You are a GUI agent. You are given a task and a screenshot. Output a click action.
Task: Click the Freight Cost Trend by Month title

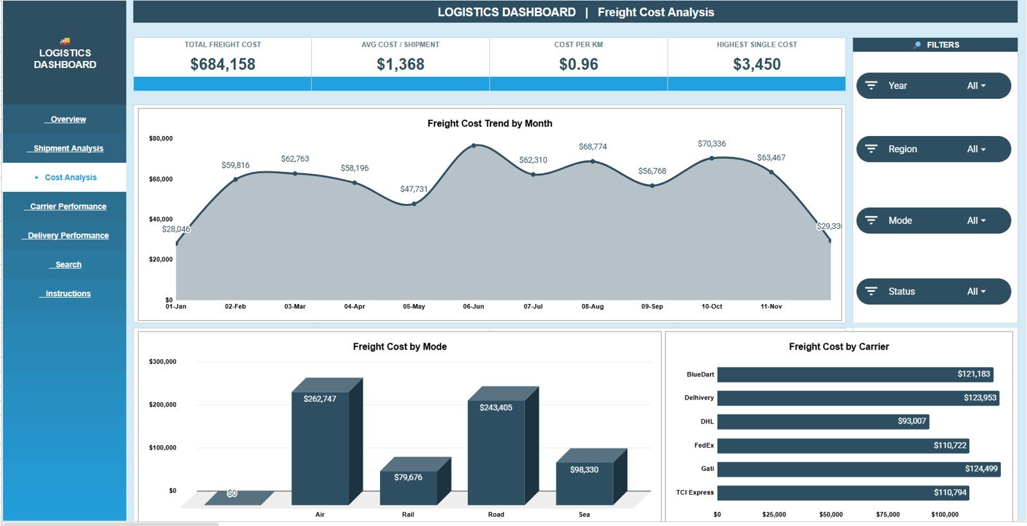490,123
